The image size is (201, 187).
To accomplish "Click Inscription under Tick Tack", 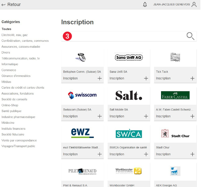I will click(163, 78).
